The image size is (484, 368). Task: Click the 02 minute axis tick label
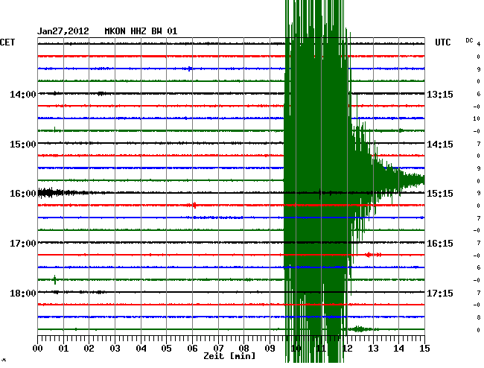[x=89, y=348]
